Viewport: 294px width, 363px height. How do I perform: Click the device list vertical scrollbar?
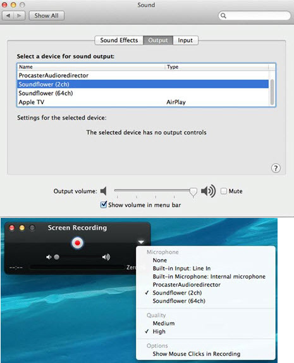coord(272,92)
